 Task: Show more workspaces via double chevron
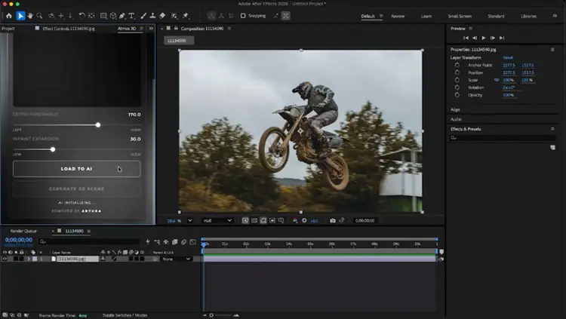point(555,16)
